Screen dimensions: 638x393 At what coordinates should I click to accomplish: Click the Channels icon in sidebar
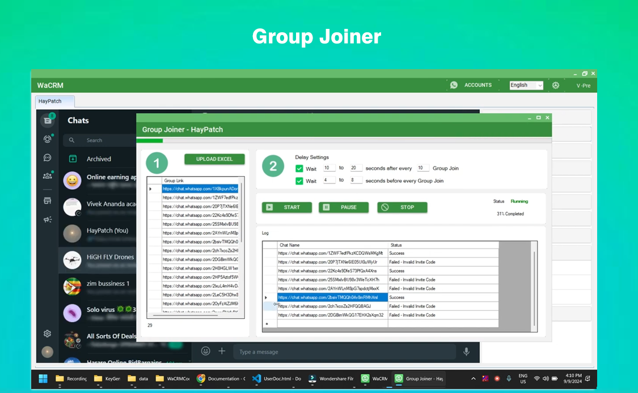point(48,157)
